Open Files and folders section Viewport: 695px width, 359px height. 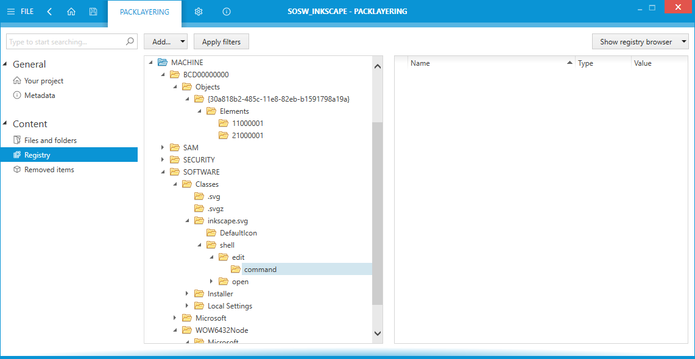pyautogui.click(x=51, y=141)
